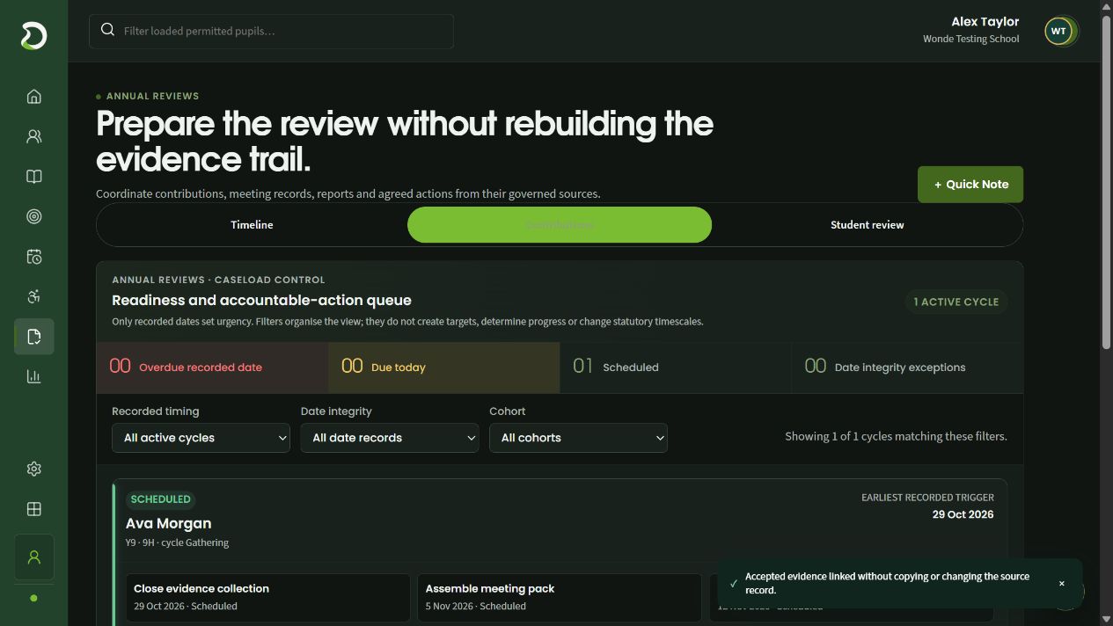Filter by the Due today tile
The width and height of the screenshot is (1113, 626).
tap(443, 368)
